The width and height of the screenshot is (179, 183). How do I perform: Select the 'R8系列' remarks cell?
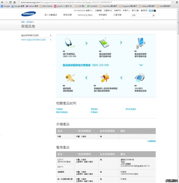coord(137,173)
